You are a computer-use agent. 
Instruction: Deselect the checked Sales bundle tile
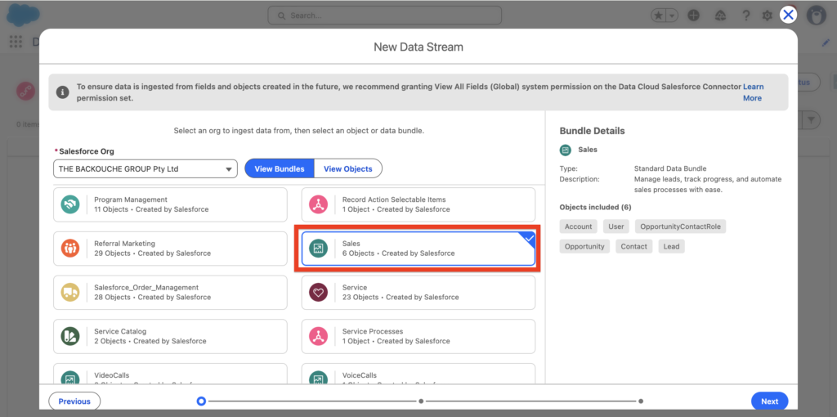click(418, 249)
